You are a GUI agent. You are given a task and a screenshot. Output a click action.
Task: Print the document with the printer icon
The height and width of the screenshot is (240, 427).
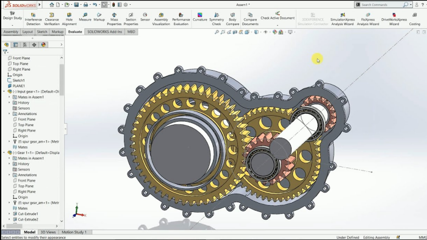85,5
